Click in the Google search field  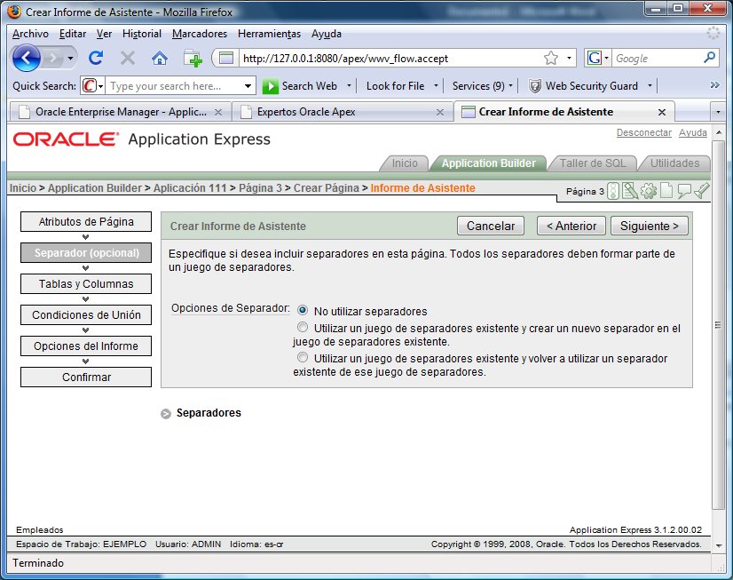(x=658, y=59)
